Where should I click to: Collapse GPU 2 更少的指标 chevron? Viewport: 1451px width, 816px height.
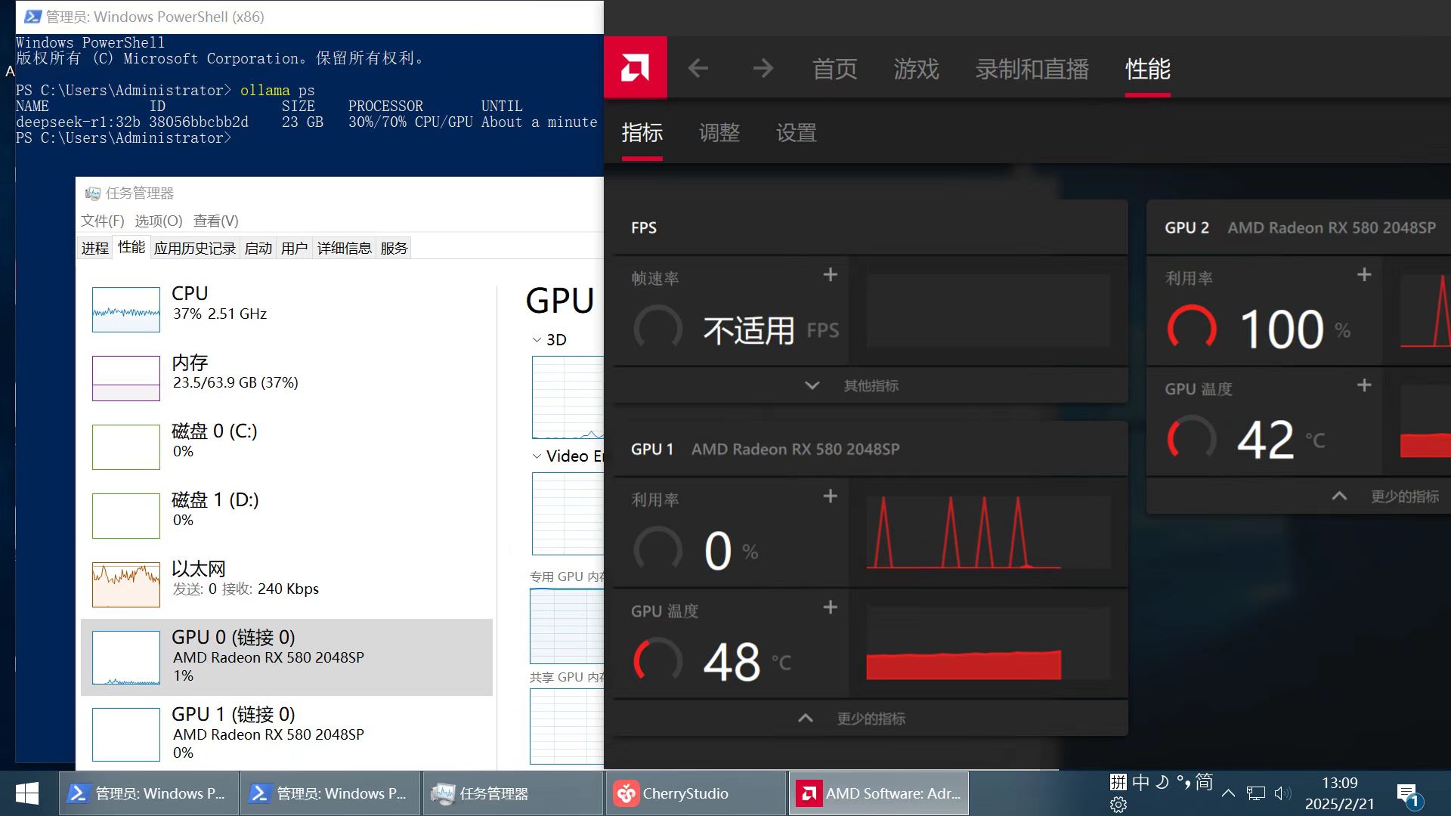[1339, 496]
